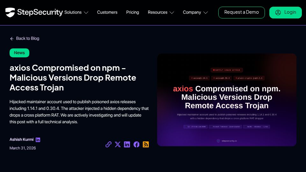The height and width of the screenshot is (172, 306).
Task: Click the plain-crypto-js tag in image
Action: pos(249,78)
